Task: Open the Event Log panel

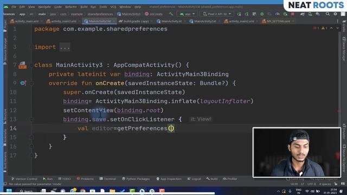Action: pos(295,179)
